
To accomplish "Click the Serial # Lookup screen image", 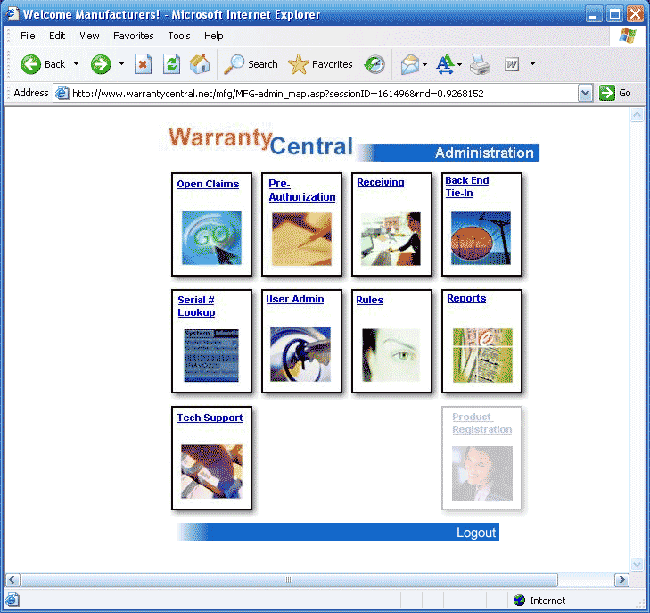I will [211, 355].
